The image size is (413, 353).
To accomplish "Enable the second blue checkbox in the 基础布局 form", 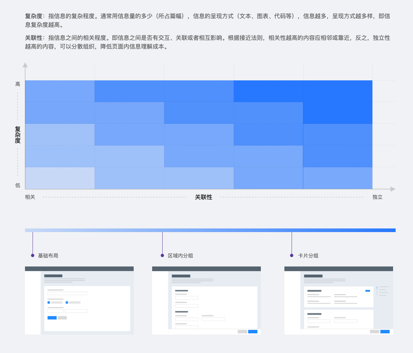I will point(67,302).
